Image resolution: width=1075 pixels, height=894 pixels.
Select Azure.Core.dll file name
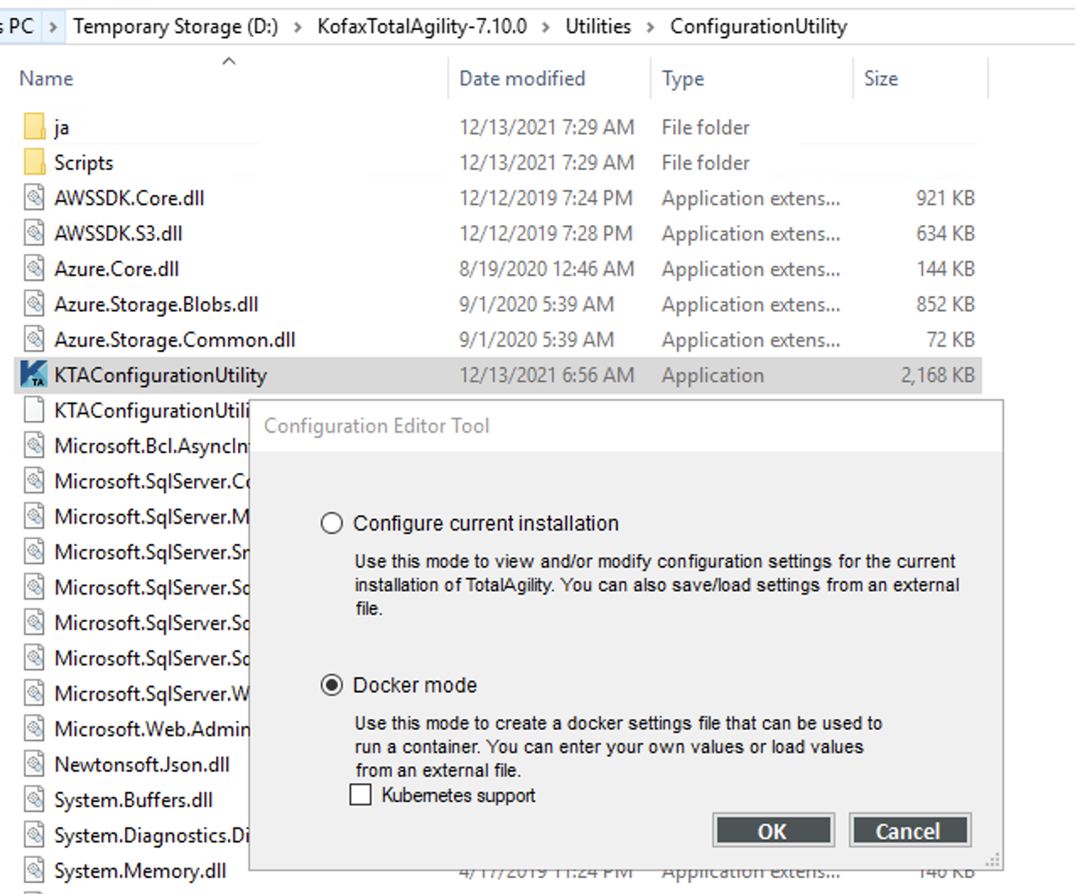coord(116,268)
